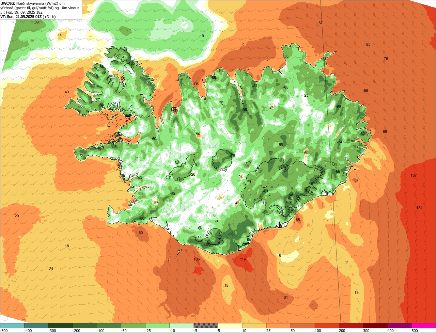The width and height of the screenshot is (436, 333).
Task: Click the 'IT: Fös. 19. 09. 2025 18Z' line
Action: tap(21, 12)
